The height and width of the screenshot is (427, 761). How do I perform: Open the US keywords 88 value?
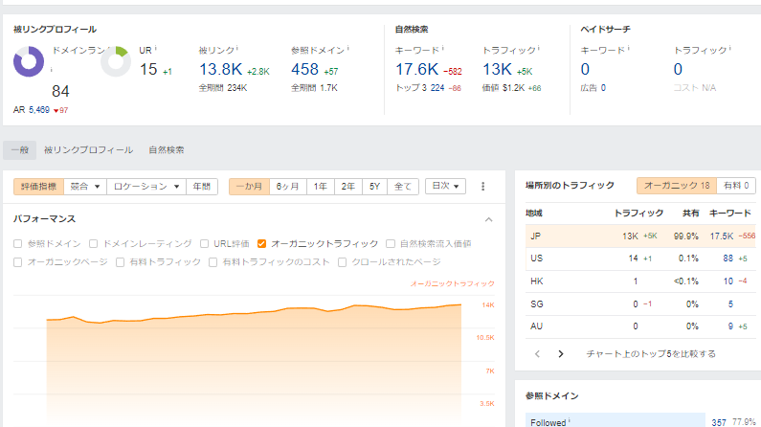pyautogui.click(x=727, y=258)
